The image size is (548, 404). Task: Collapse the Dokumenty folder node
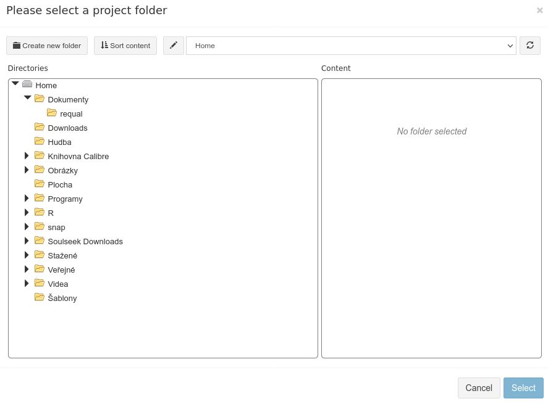pyautogui.click(x=28, y=97)
